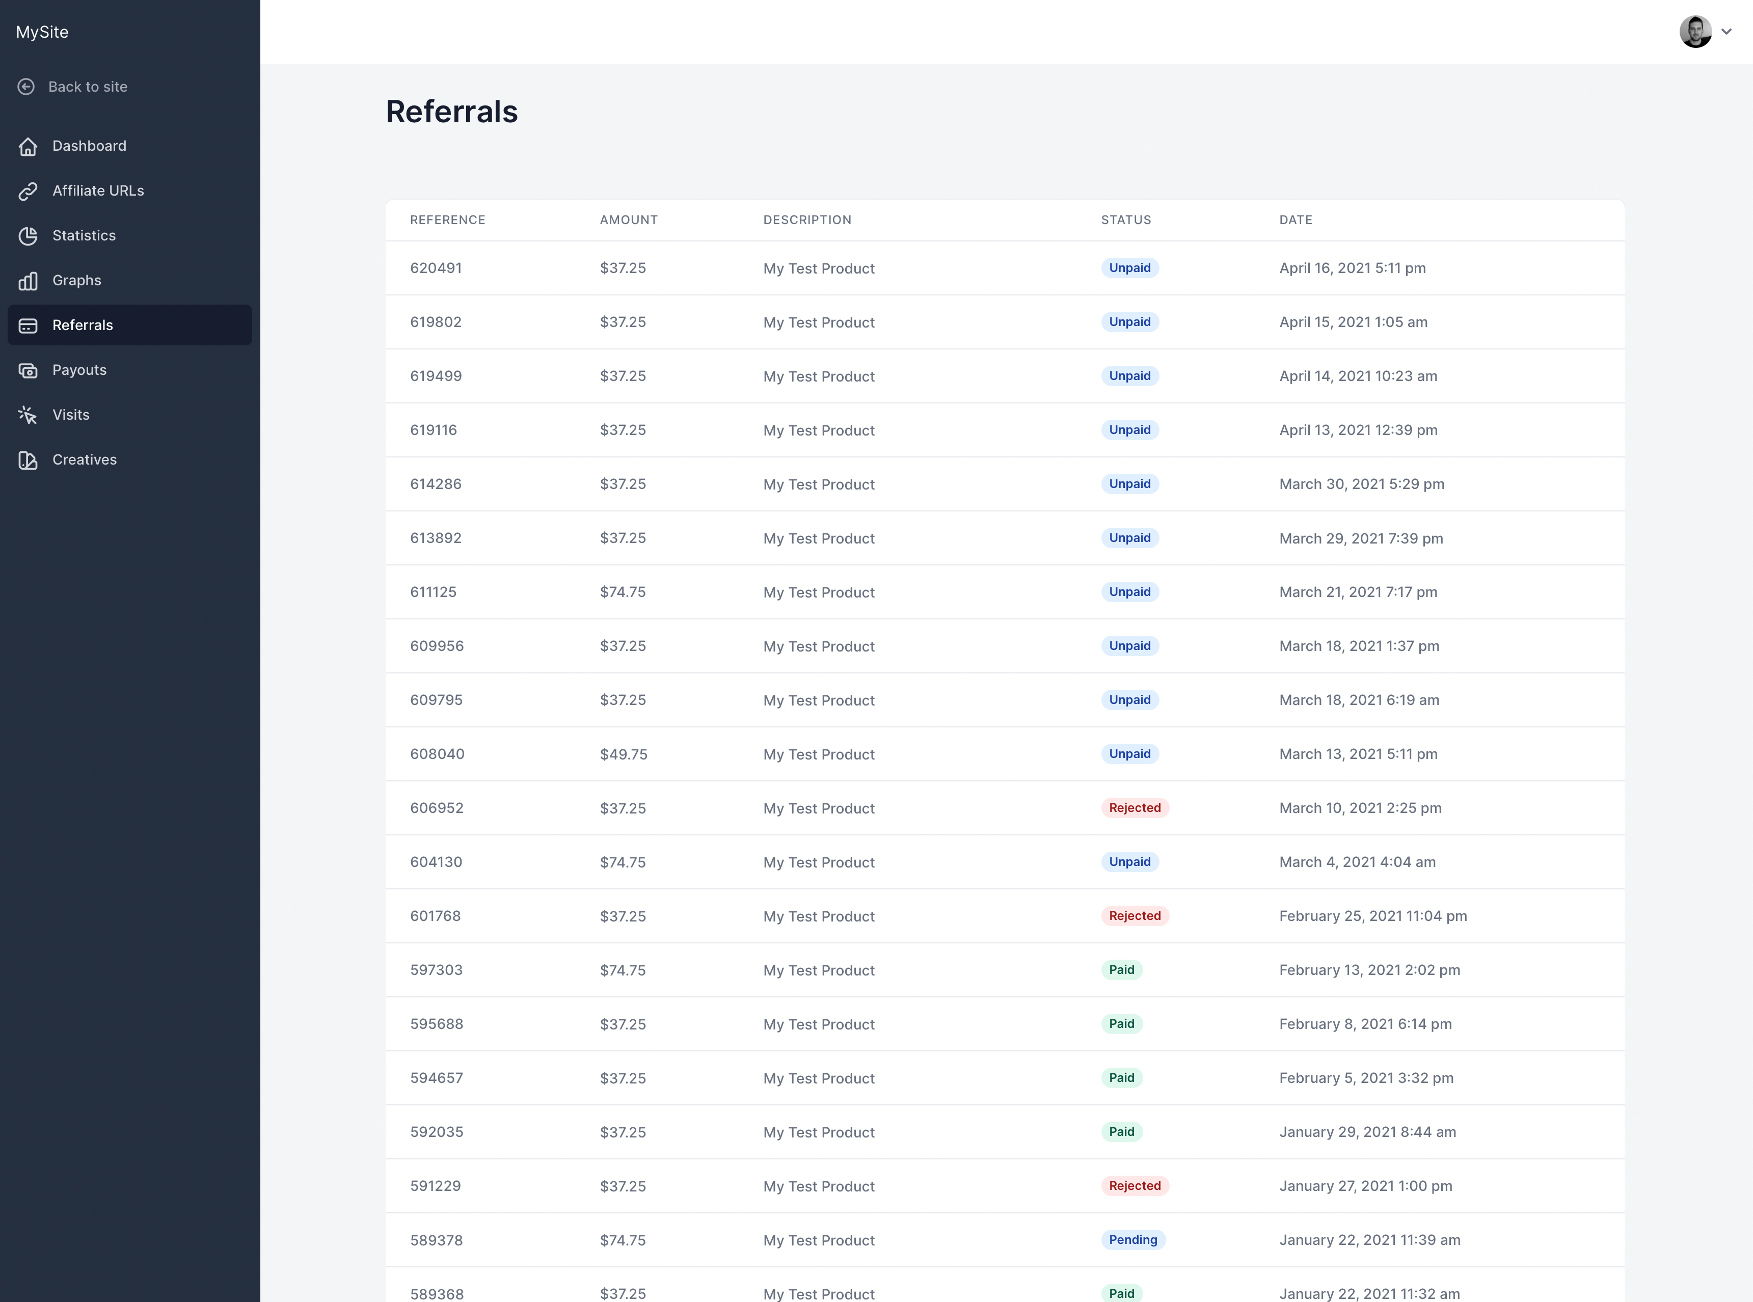
Task: Click the Date column header
Action: 1296,220
